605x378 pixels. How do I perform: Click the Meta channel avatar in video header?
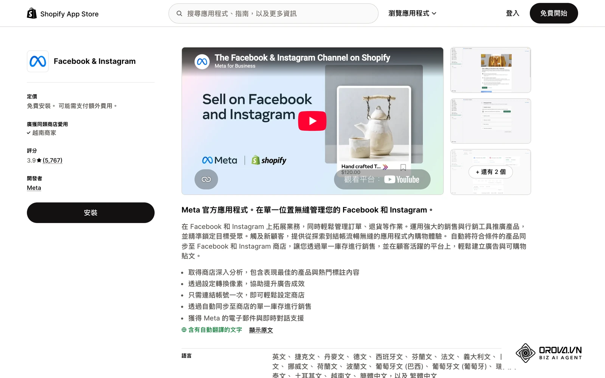click(x=202, y=61)
